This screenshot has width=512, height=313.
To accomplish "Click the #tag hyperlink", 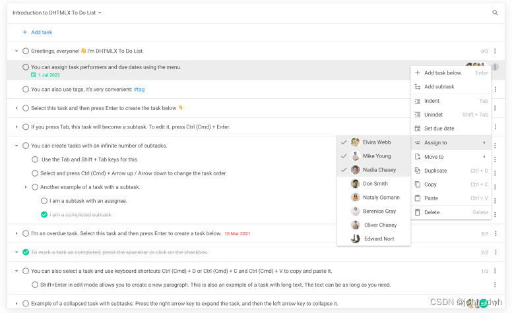I will (x=139, y=90).
